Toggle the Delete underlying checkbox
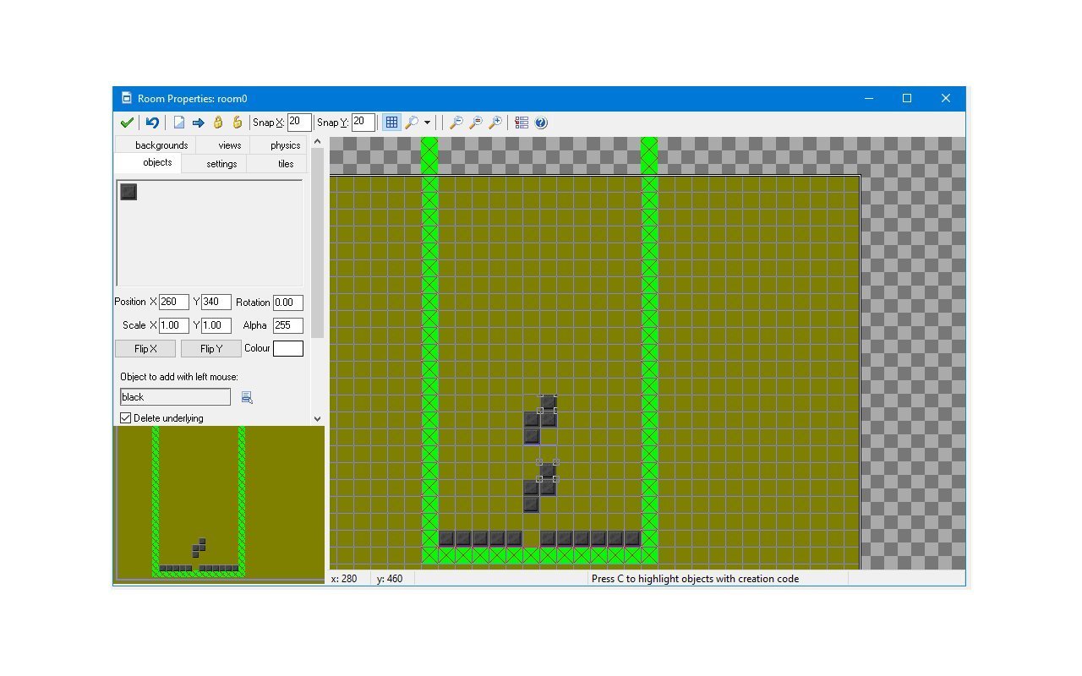The height and width of the screenshot is (676, 1082). tap(126, 418)
